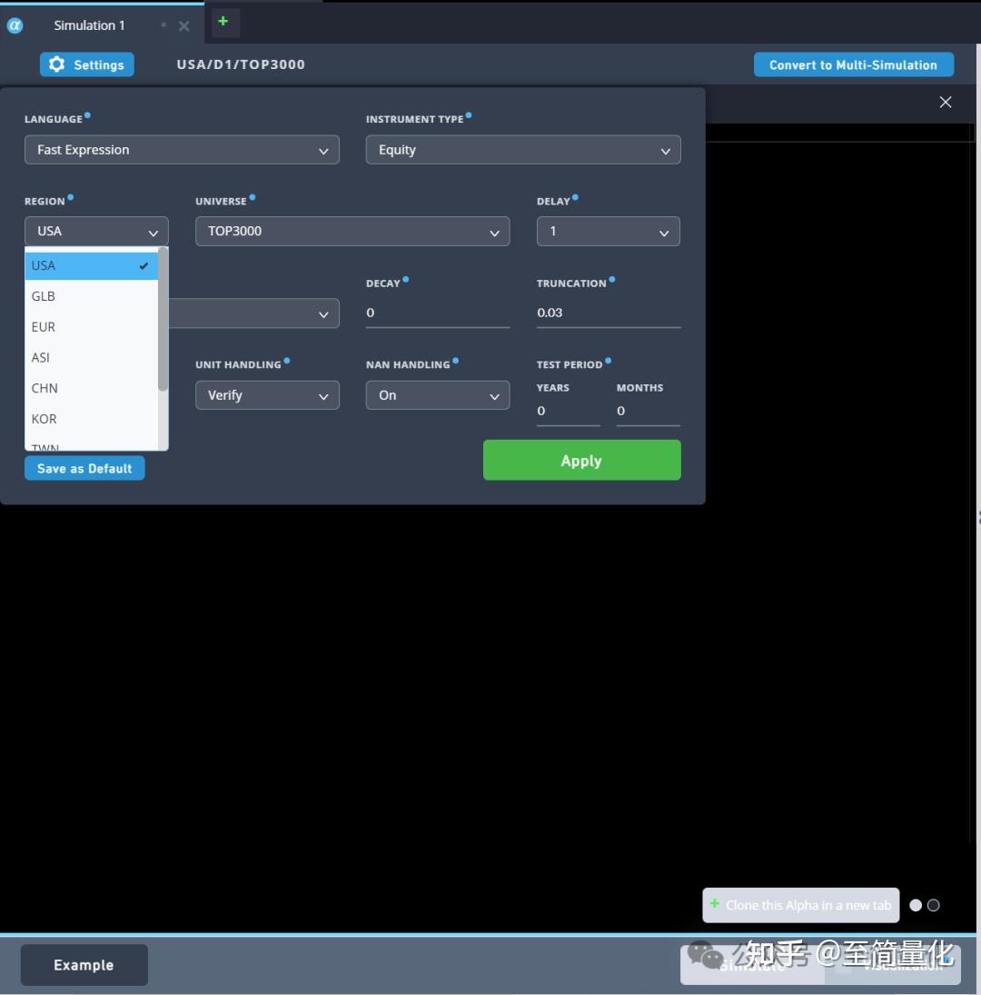Open the NaN Handling dropdown
This screenshot has height=995, width=981.
438,395
